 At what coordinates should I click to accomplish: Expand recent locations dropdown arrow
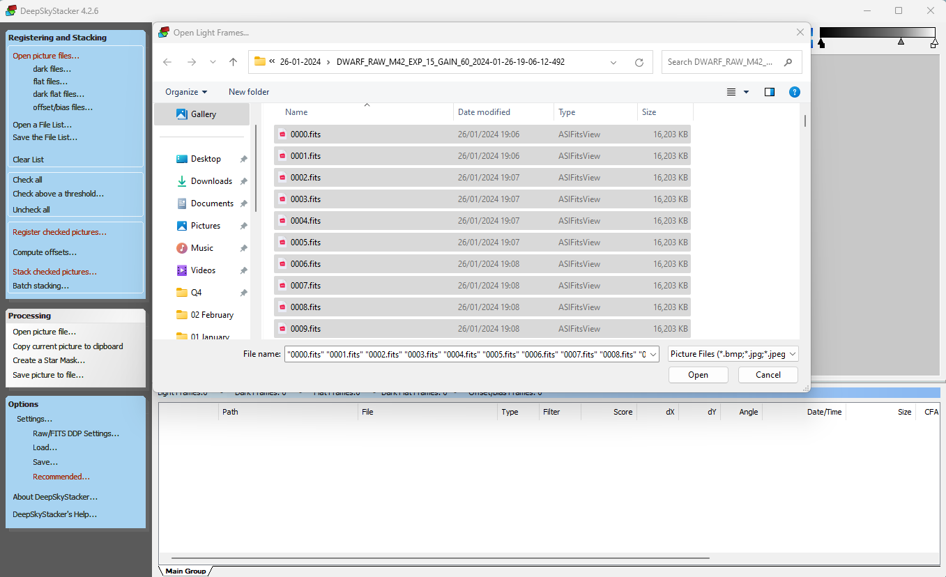pos(213,62)
